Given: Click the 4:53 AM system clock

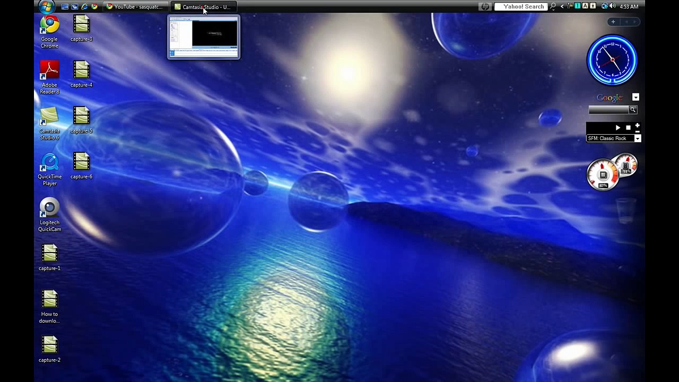Looking at the screenshot, I should [629, 6].
